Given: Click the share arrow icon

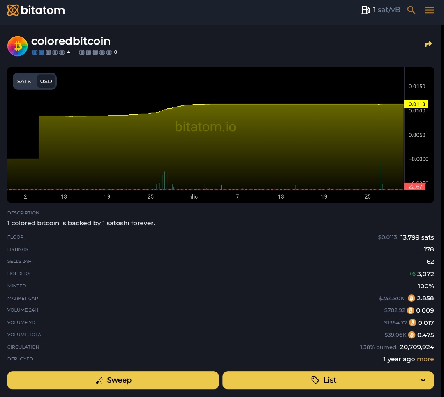Looking at the screenshot, I should click(x=428, y=44).
